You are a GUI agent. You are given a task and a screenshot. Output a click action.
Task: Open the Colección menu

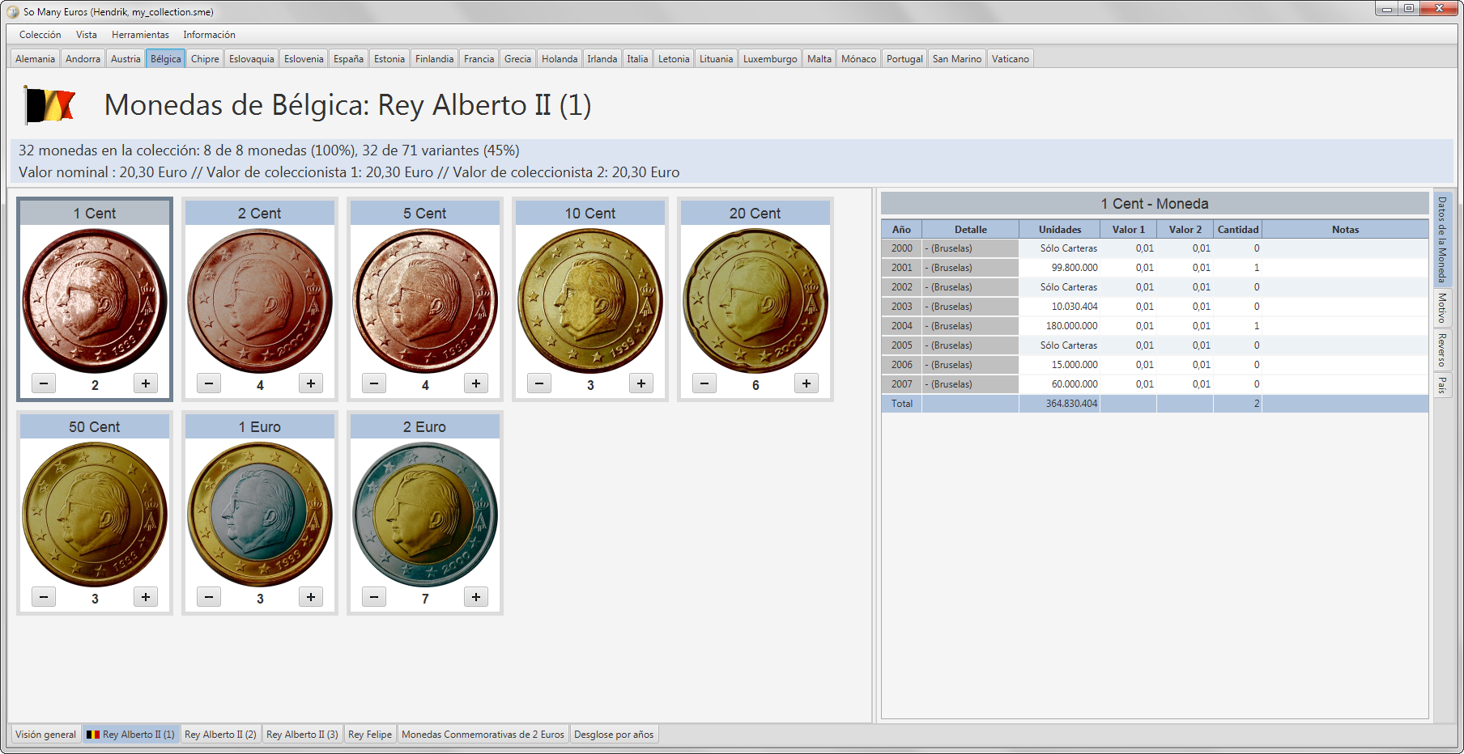click(x=40, y=35)
